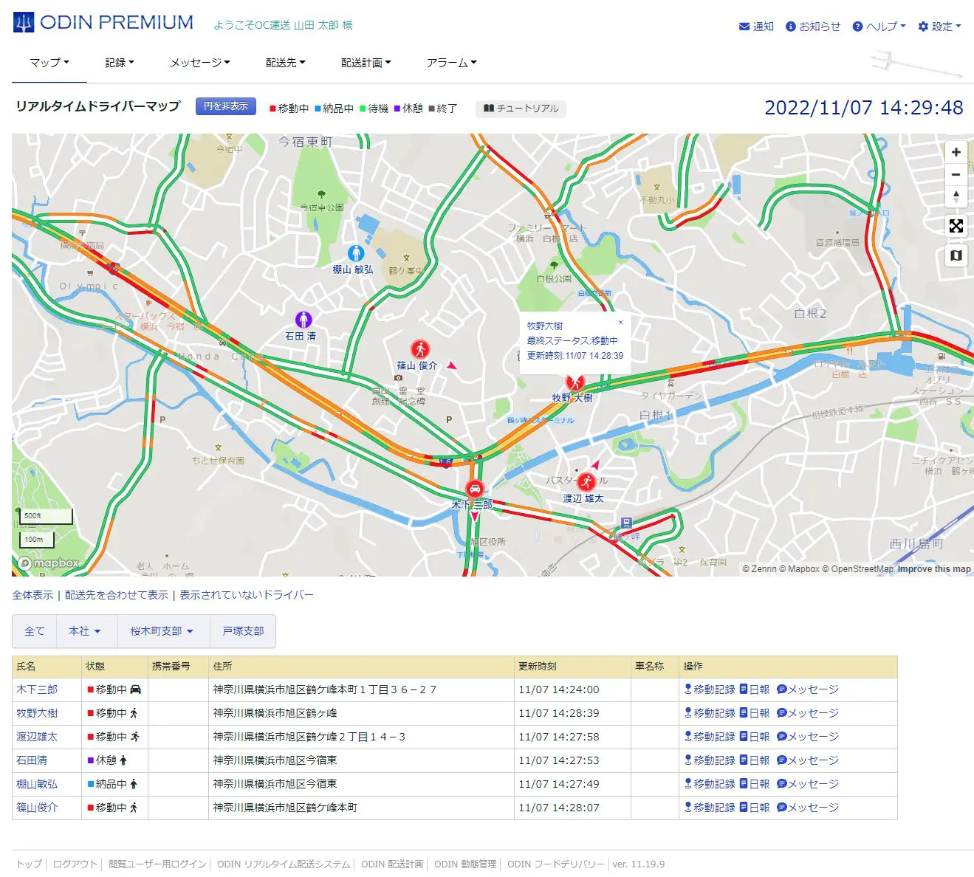
Task: Enter fullscreen map view
Action: click(956, 226)
